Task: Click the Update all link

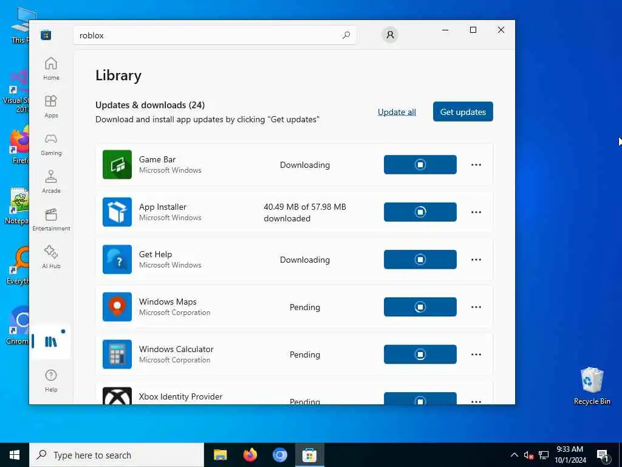Action: coord(397,112)
